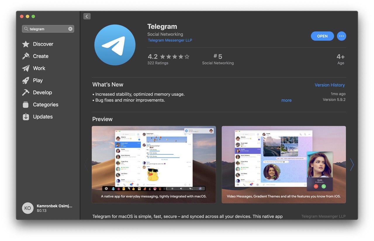Screen dimensions: 374x241
Task: Open the first preview screenshot with duck sticker
Action: (x=154, y=164)
